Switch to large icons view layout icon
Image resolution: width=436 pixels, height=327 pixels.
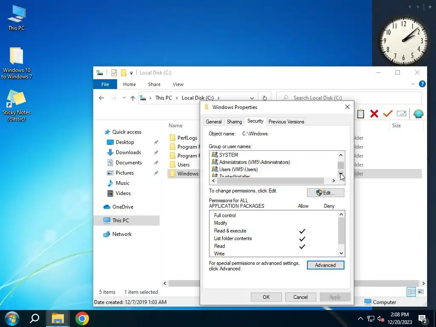coord(421,292)
